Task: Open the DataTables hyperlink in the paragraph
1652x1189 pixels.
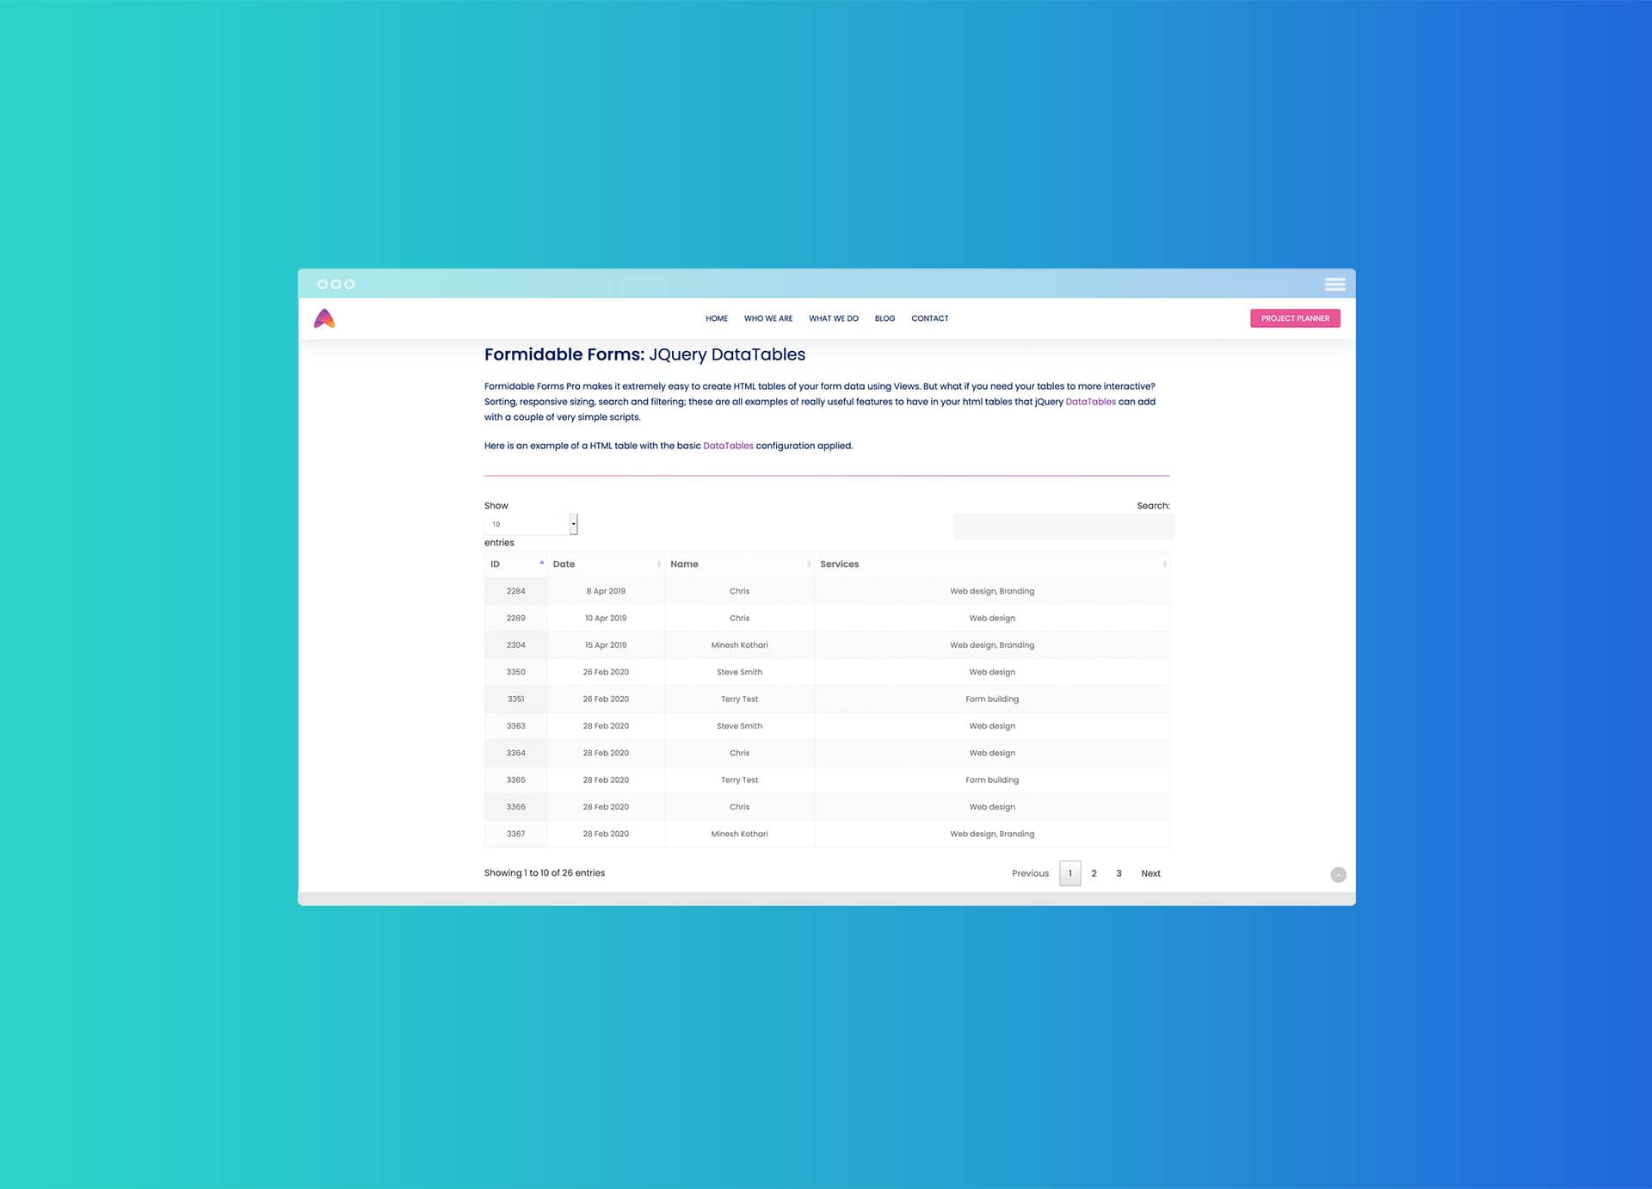Action: 1089,401
